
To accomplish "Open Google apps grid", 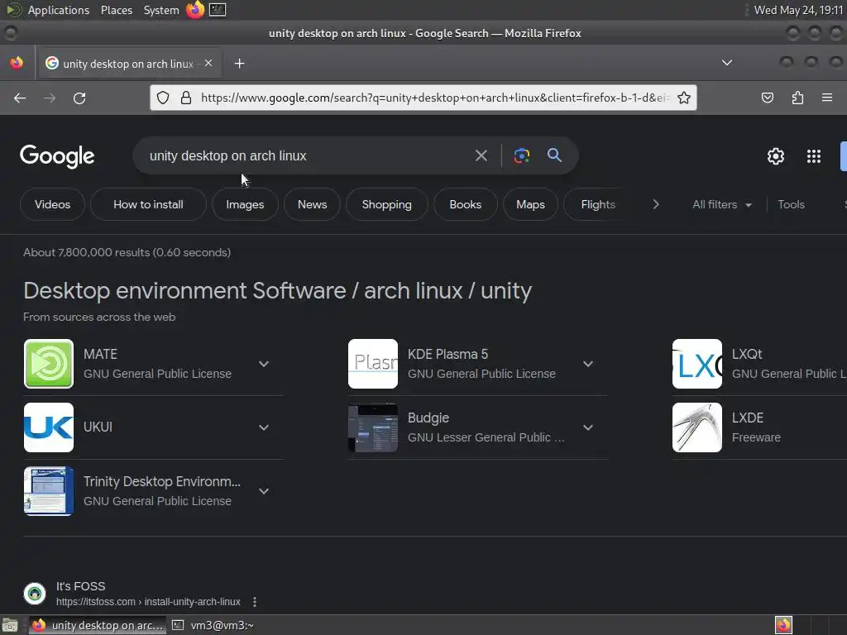I will pyautogui.click(x=814, y=156).
